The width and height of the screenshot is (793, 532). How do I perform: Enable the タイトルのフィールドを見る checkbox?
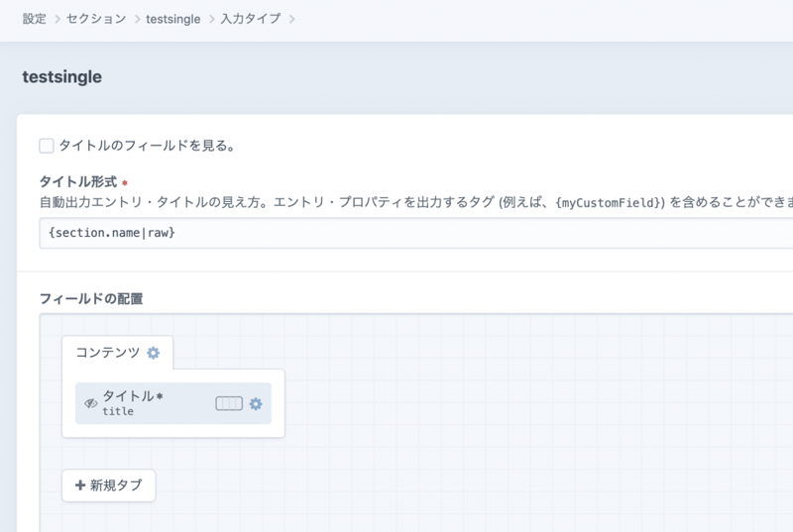click(x=47, y=146)
